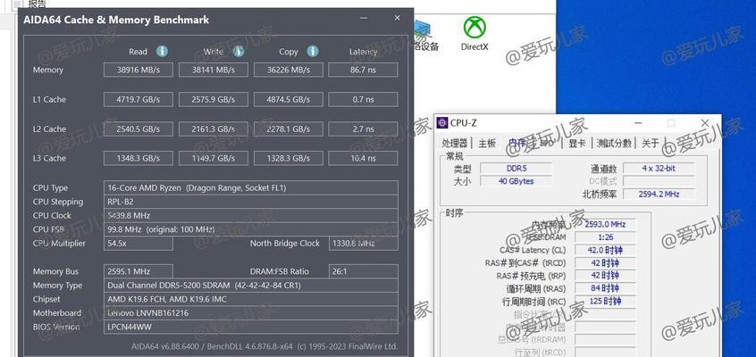Click the tRP value 42 时钟 in CPU-Z
Image resolution: width=756 pixels, height=357 pixels.
coord(605,276)
